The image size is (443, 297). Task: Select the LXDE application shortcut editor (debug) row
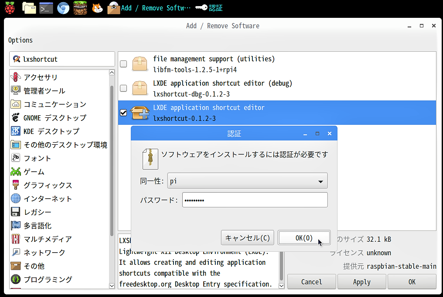click(277, 88)
